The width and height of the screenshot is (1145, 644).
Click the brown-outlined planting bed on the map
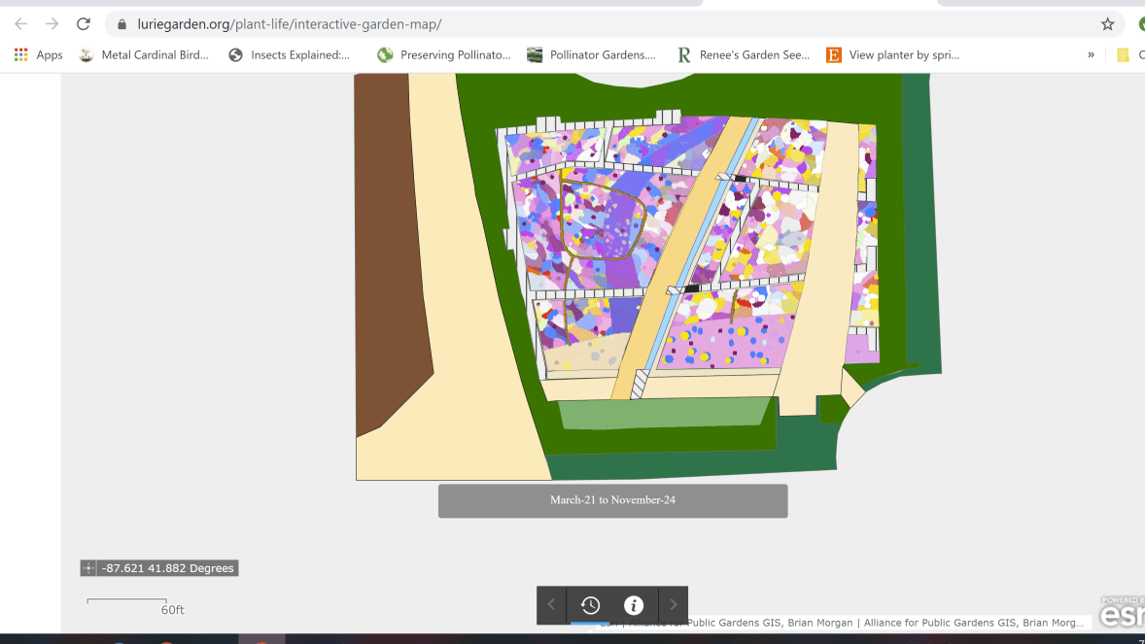[601, 221]
